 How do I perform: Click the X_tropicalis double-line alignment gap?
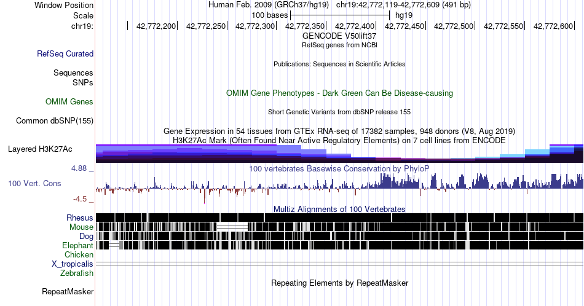tap(339, 264)
